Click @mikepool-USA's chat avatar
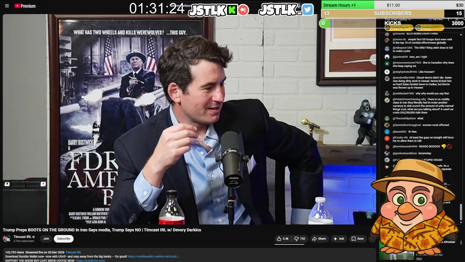 387,48
